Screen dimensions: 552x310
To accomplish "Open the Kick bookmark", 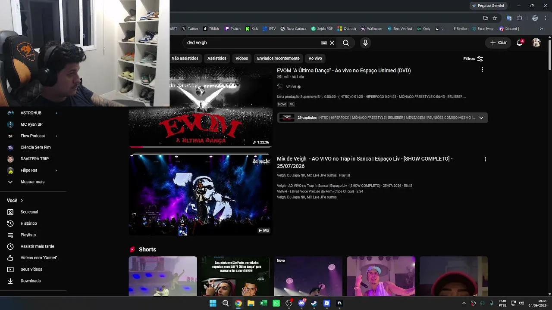I will (x=252, y=29).
